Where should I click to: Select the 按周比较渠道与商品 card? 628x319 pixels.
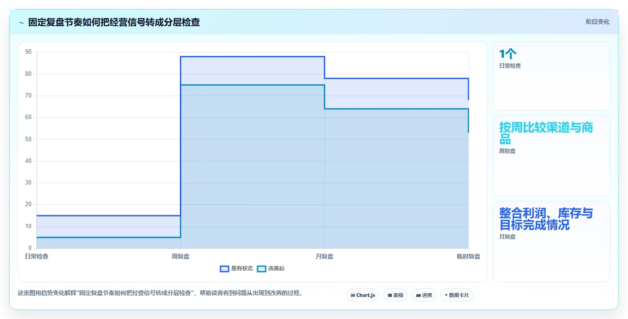552,156
